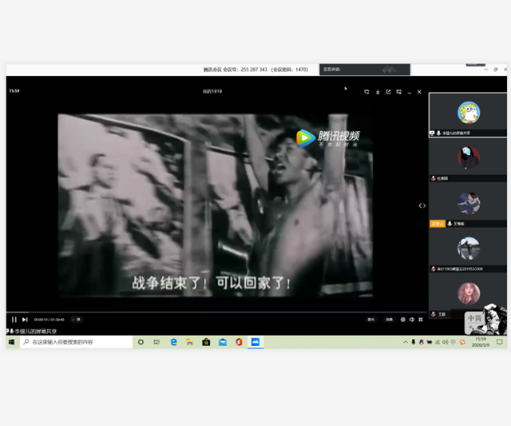Open File Explorer from taskbar
Screen dimensions: 511x426
click(x=190, y=342)
